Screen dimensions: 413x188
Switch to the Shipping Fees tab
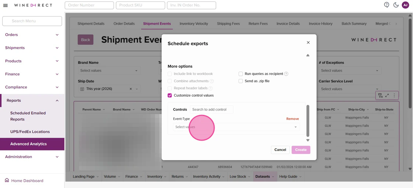click(228, 23)
